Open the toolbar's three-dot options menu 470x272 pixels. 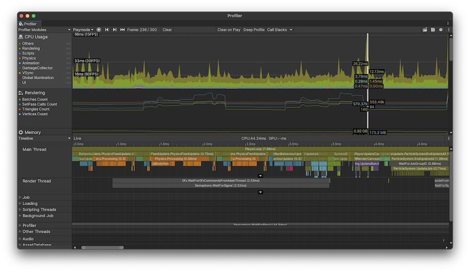[448, 30]
